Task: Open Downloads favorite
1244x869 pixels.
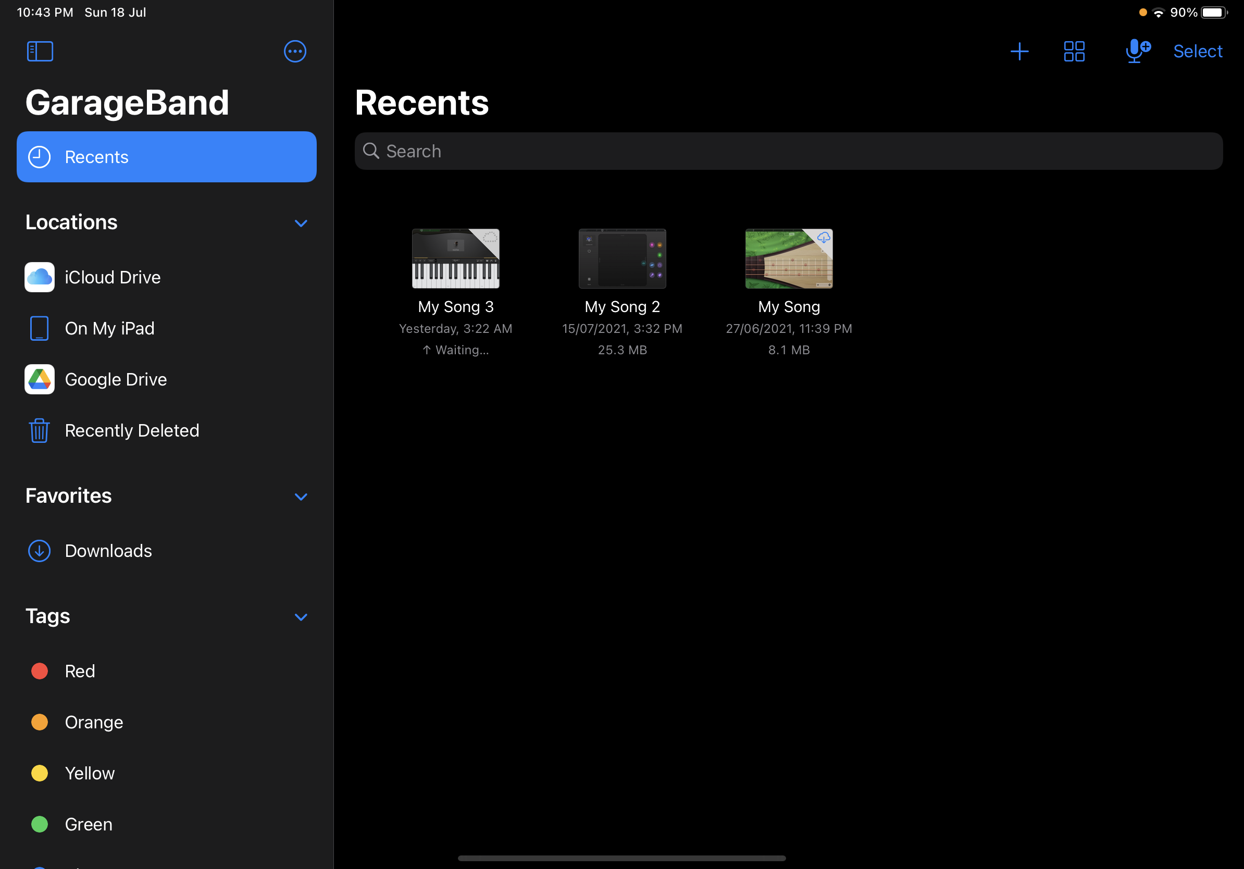Action: click(167, 551)
